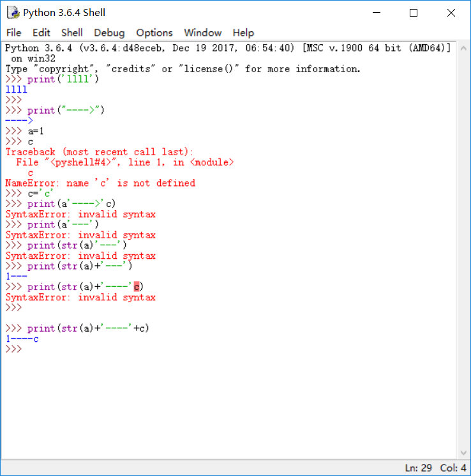The width and height of the screenshot is (471, 476).
Task: Open the Debug menu
Action: pos(109,33)
